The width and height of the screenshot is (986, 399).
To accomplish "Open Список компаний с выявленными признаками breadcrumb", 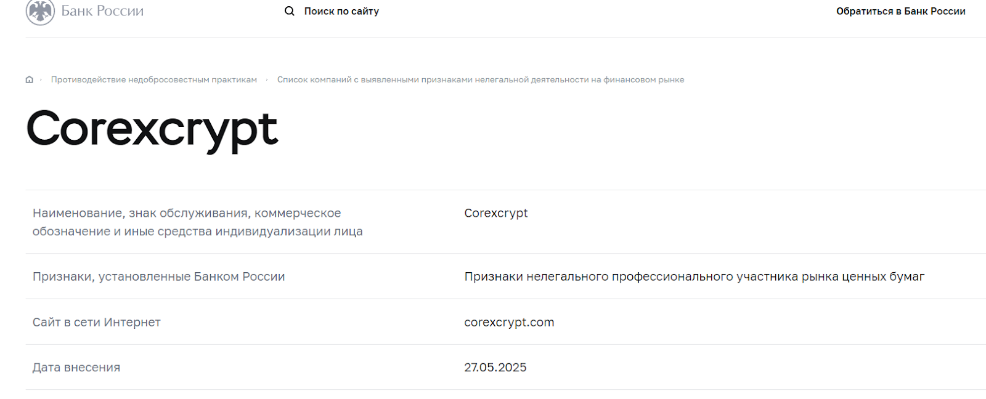I will pos(481,79).
